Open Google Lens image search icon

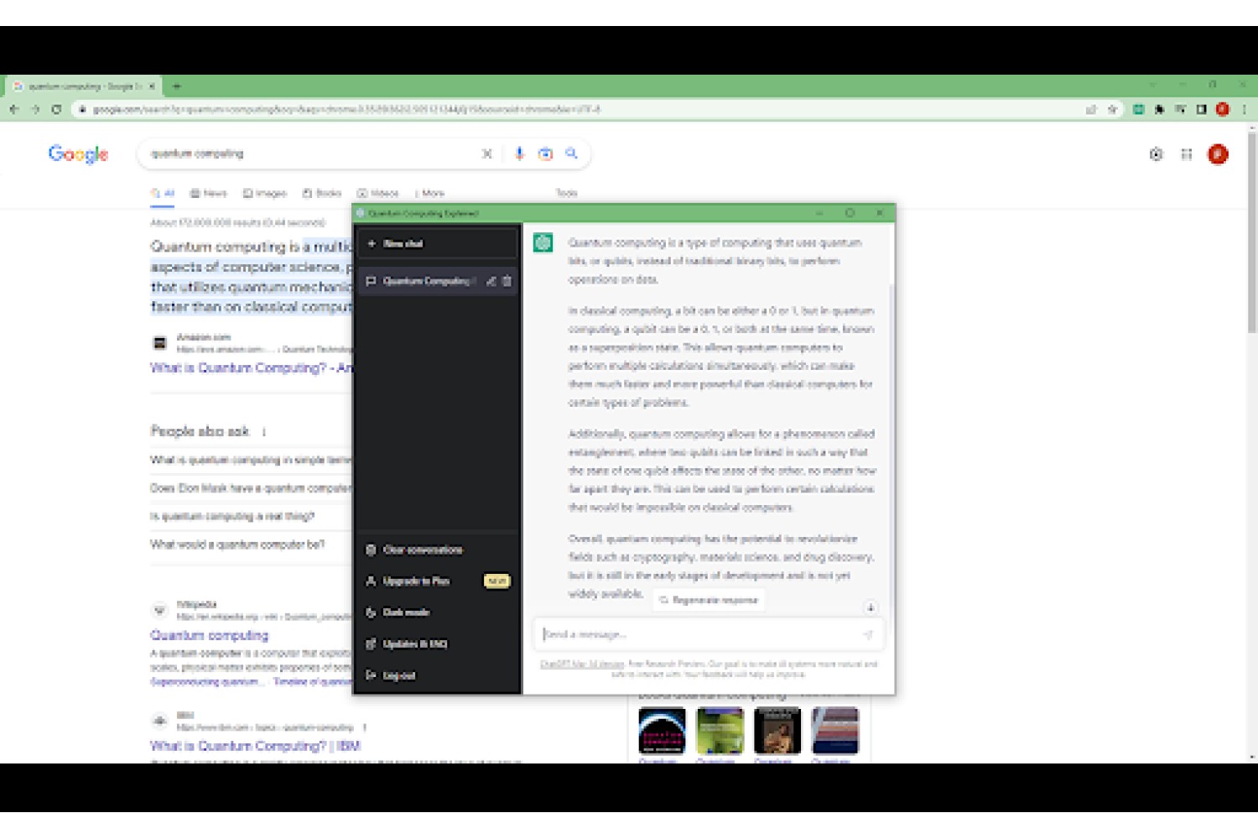[545, 154]
